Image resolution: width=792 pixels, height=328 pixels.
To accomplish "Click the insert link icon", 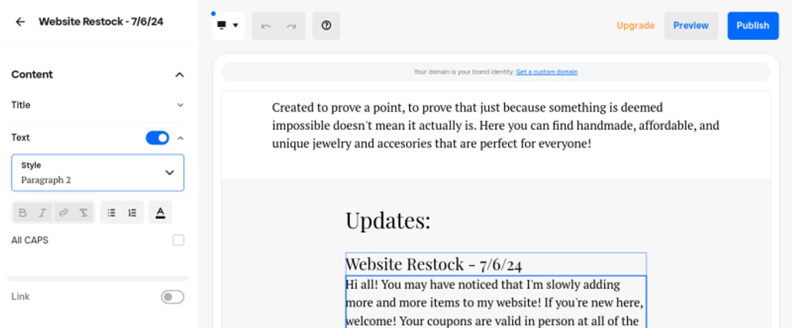I will point(62,212).
